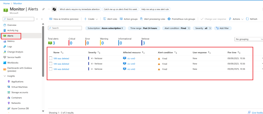Select the first VM was deleted checkbox
This screenshot has width=263, height=114.
51,59
